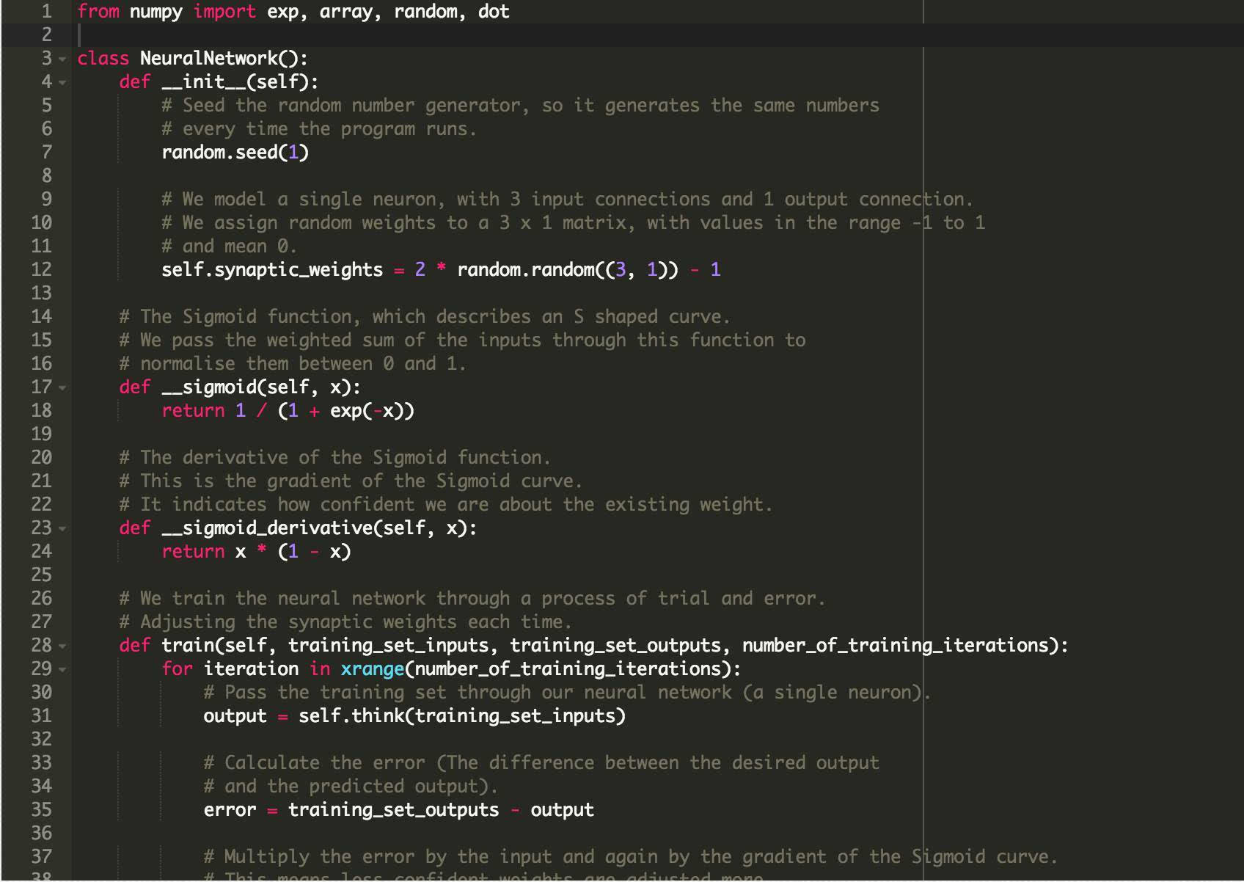1244x882 pixels.
Task: Fold the __sigmoid function on line 17
Action: click(x=62, y=387)
